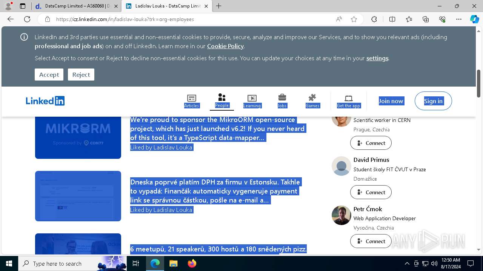483x271 pixels.
Task: Open the MikroORM post thumbnail
Action: point(78,137)
